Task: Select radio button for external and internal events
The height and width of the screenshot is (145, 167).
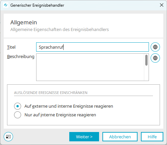Action: point(17,106)
